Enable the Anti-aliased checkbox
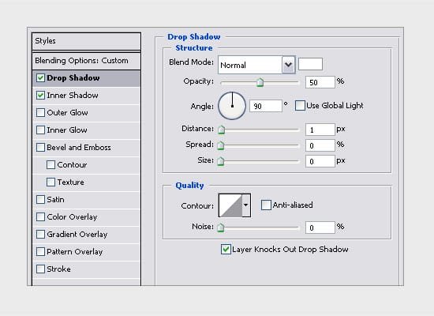Image resolution: width=434 pixels, height=316 pixels. 266,205
